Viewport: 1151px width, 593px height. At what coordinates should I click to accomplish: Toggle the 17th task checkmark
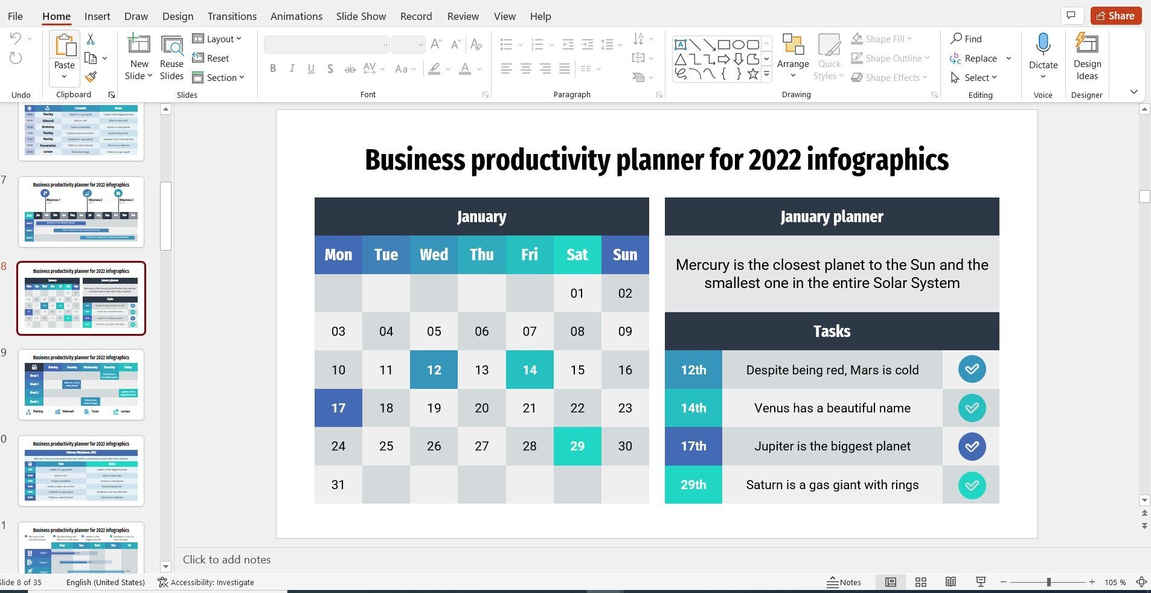(972, 446)
